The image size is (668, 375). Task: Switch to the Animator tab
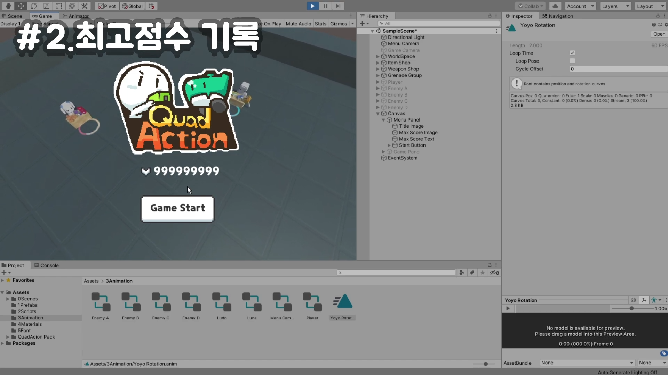pyautogui.click(x=76, y=16)
